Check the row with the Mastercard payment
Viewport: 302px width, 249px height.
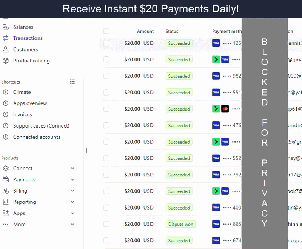tap(106, 109)
